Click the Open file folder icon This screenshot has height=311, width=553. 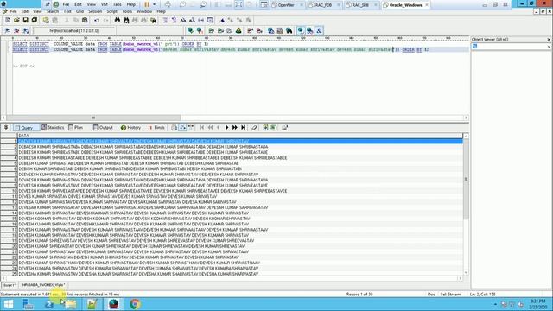click(16, 21)
